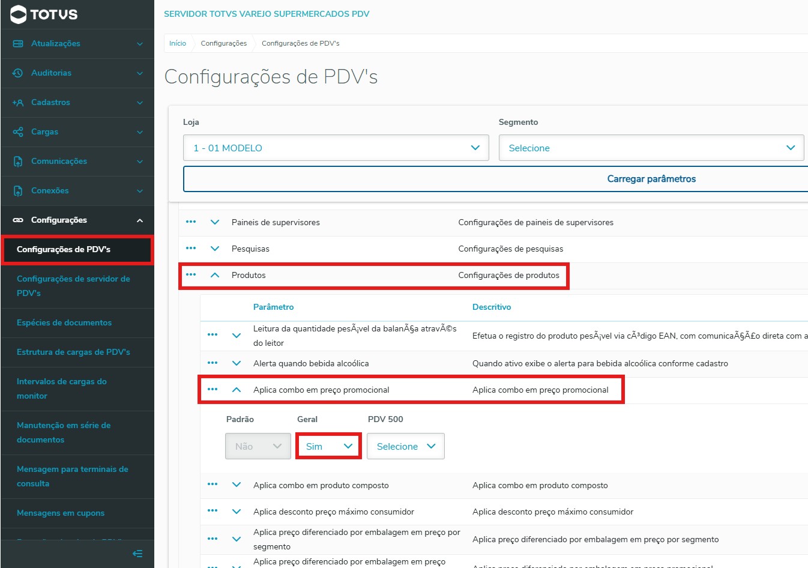The image size is (808, 568).
Task: Expand the Pesquisas row
Action: pos(215,249)
